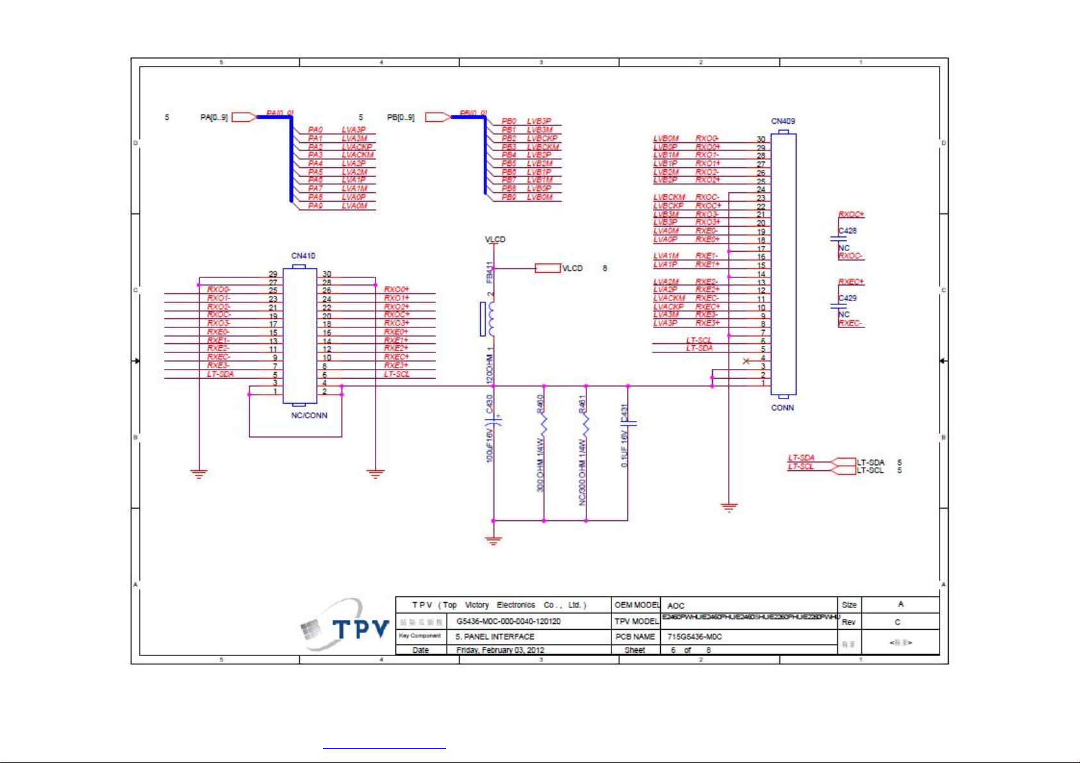The height and width of the screenshot is (763, 1080).
Task: Click the NC/CONN value label
Action: (309, 415)
